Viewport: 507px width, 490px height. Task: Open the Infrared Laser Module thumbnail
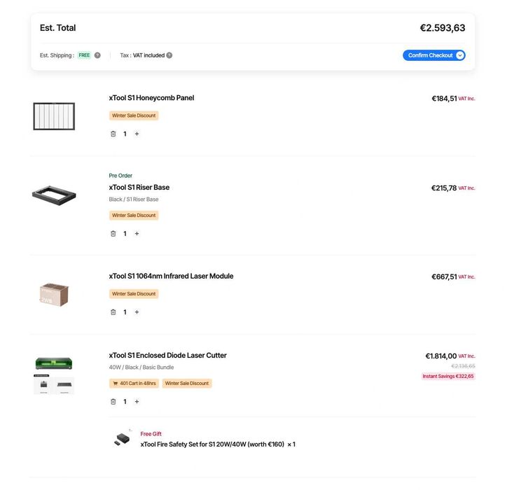click(x=54, y=295)
